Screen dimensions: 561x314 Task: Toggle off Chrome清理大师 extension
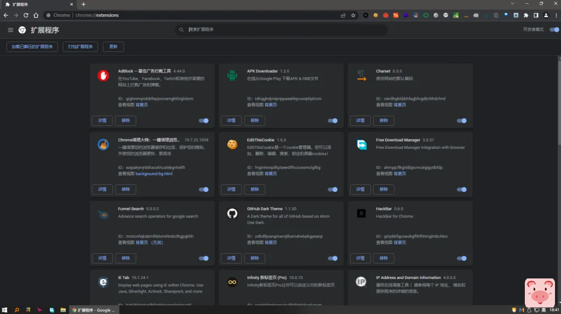point(204,190)
